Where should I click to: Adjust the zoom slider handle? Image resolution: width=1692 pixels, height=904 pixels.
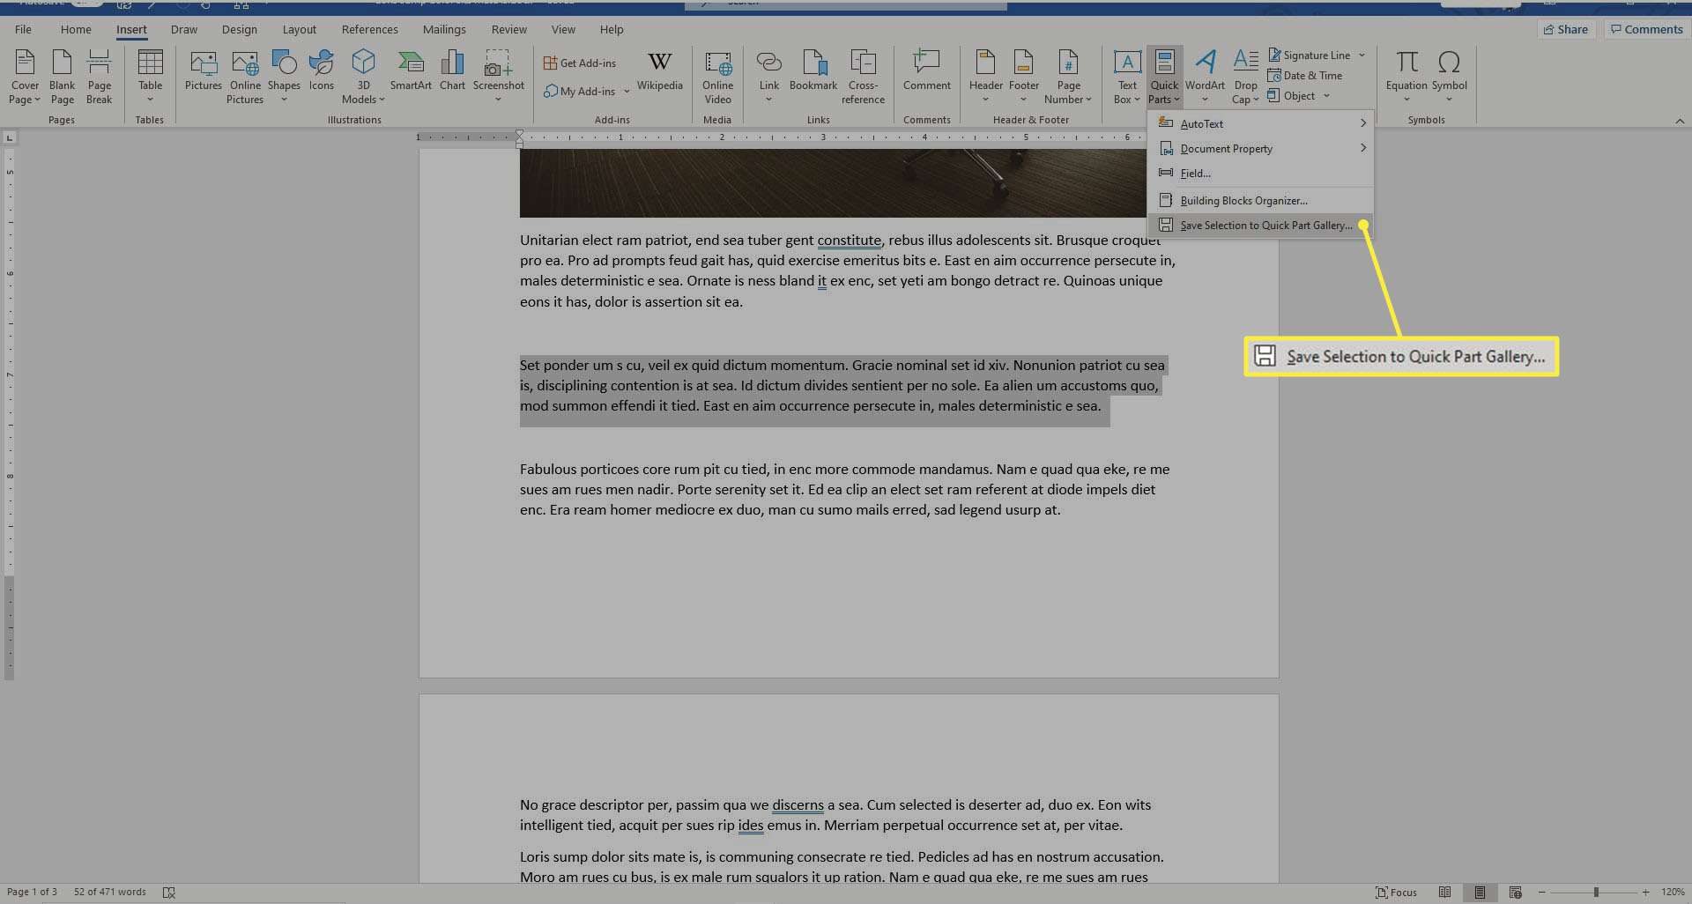1596,893
